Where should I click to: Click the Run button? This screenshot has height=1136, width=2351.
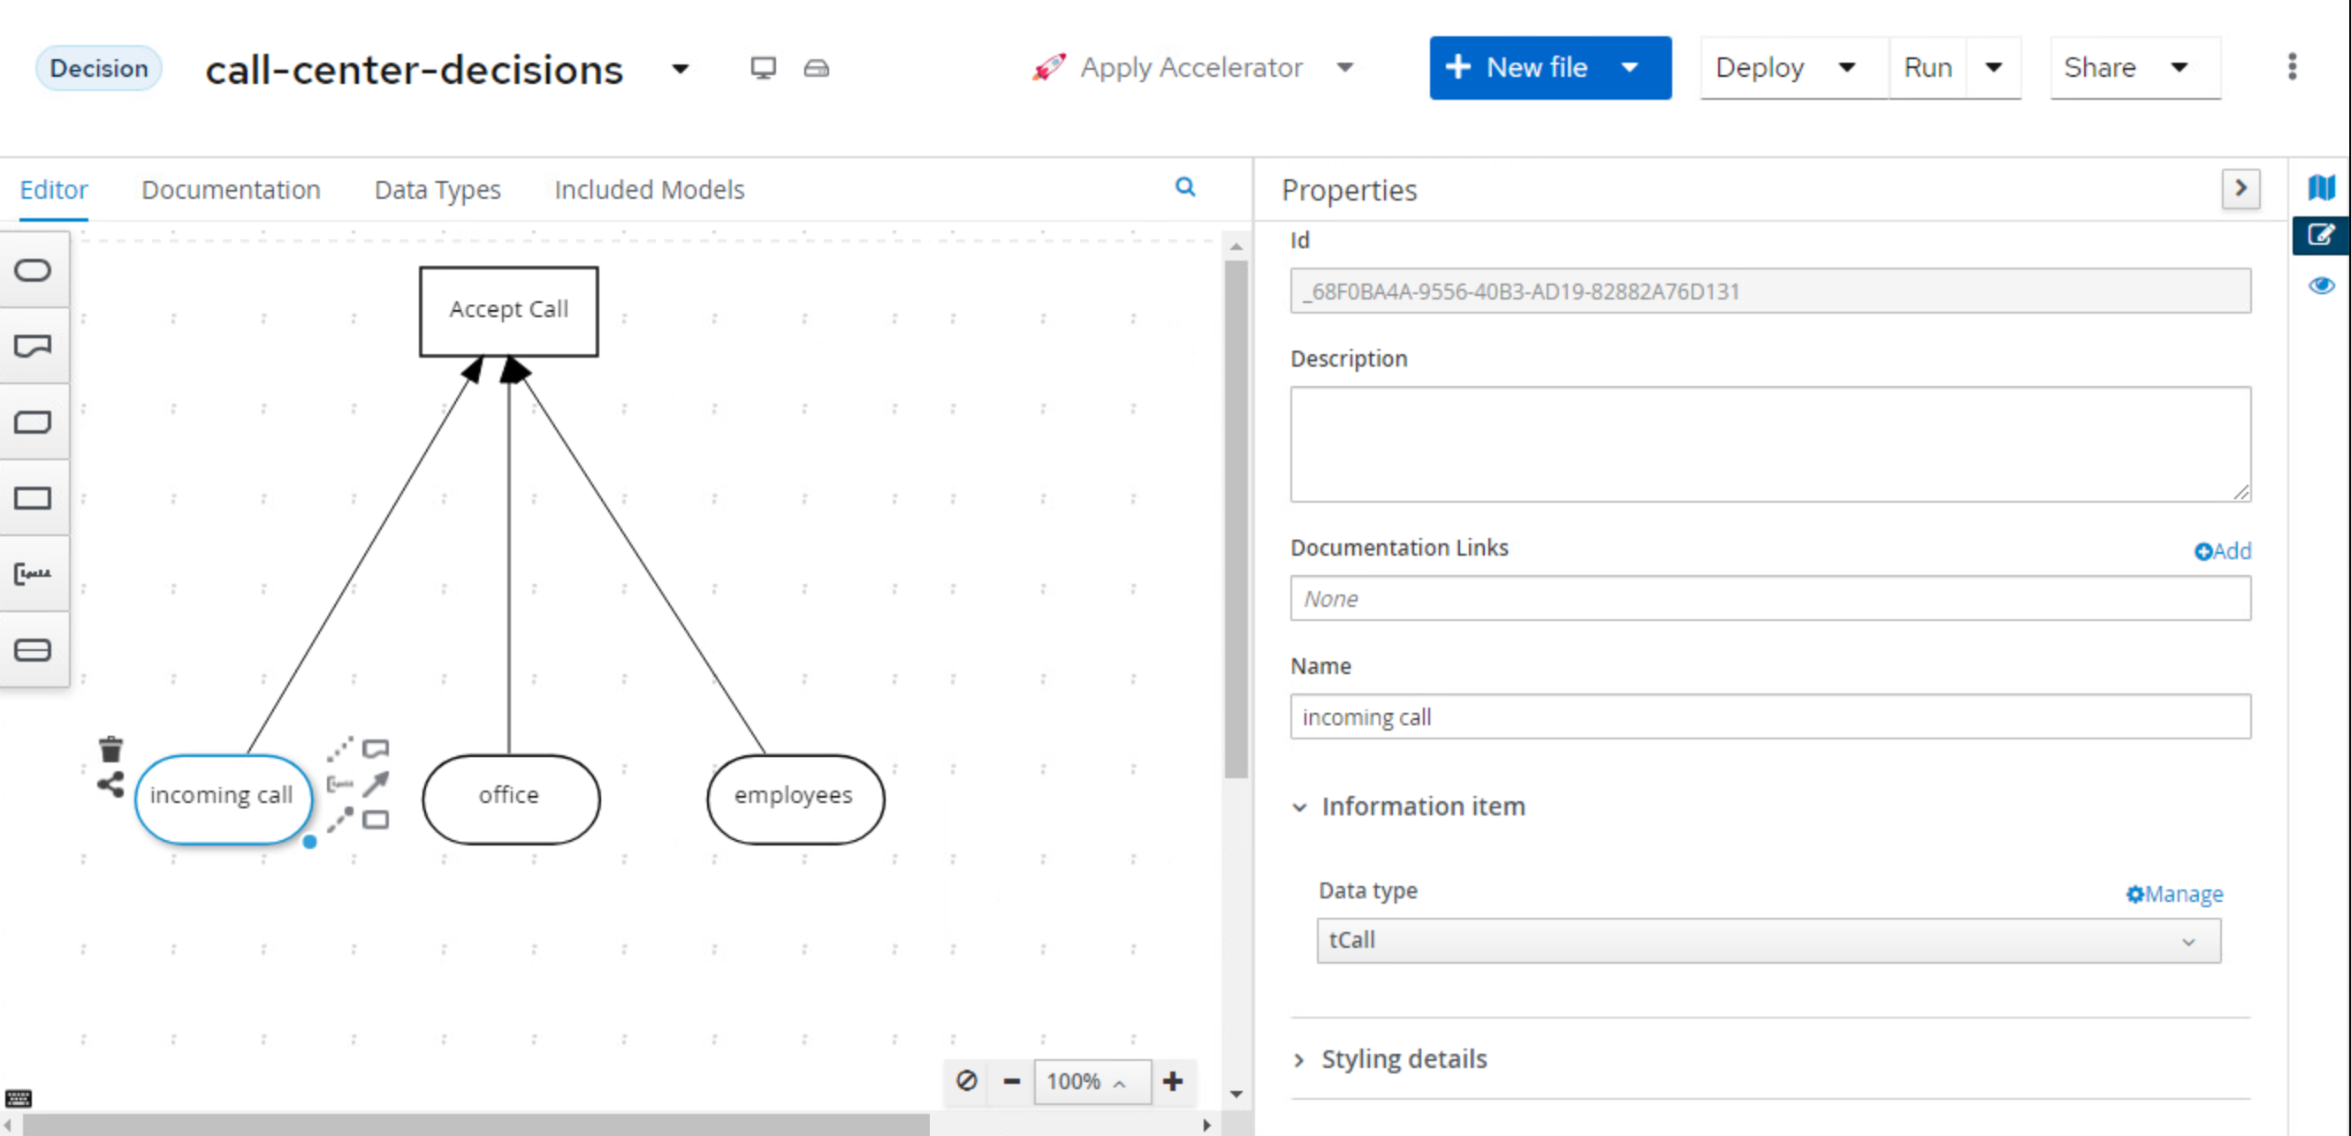click(1928, 67)
